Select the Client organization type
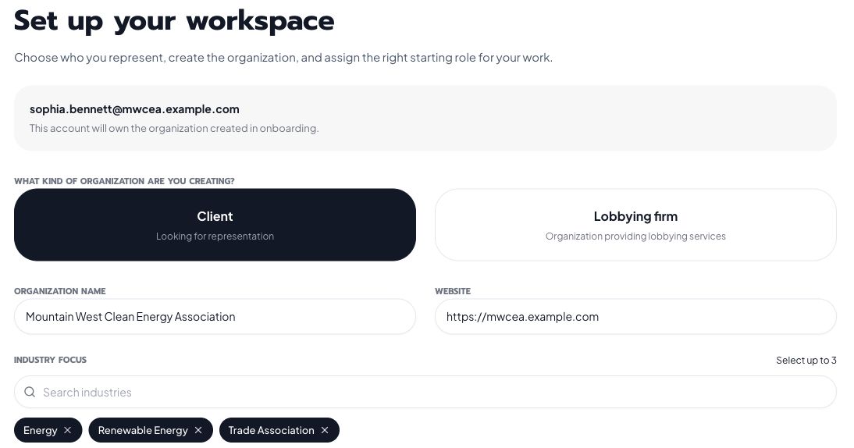Image resolution: width=854 pixels, height=448 pixels. (x=215, y=225)
